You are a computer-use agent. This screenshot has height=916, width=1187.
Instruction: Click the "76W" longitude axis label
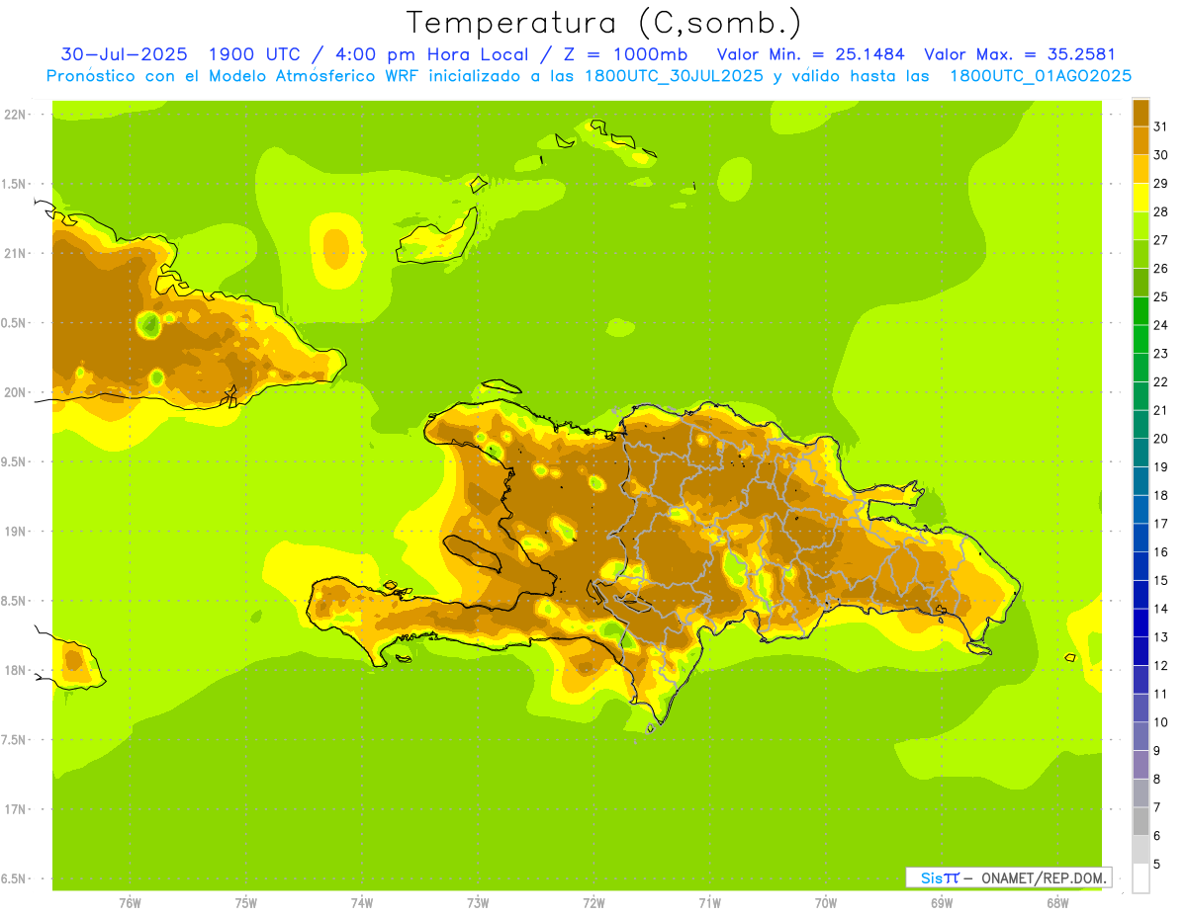tap(130, 903)
